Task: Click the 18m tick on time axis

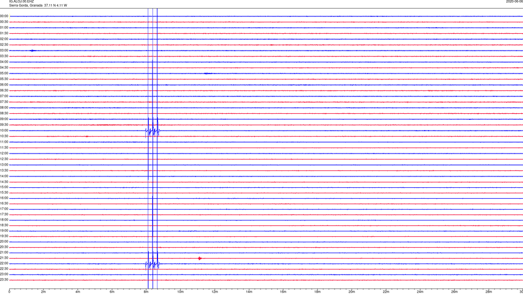Action: coord(318,292)
